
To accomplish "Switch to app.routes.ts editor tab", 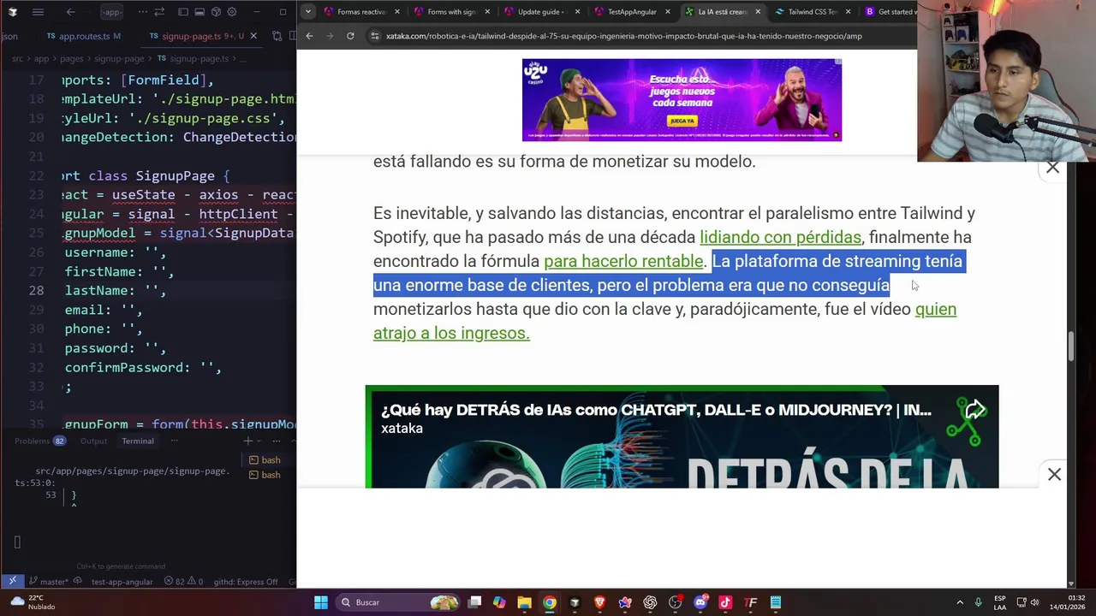I will pyautogui.click(x=83, y=36).
